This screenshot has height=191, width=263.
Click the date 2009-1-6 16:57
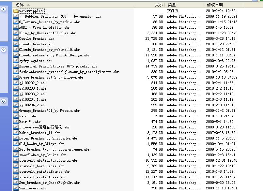pyautogui.click(x=220, y=27)
